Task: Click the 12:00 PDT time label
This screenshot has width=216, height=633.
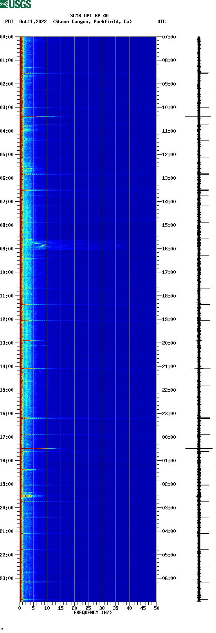Action: tap(7, 319)
